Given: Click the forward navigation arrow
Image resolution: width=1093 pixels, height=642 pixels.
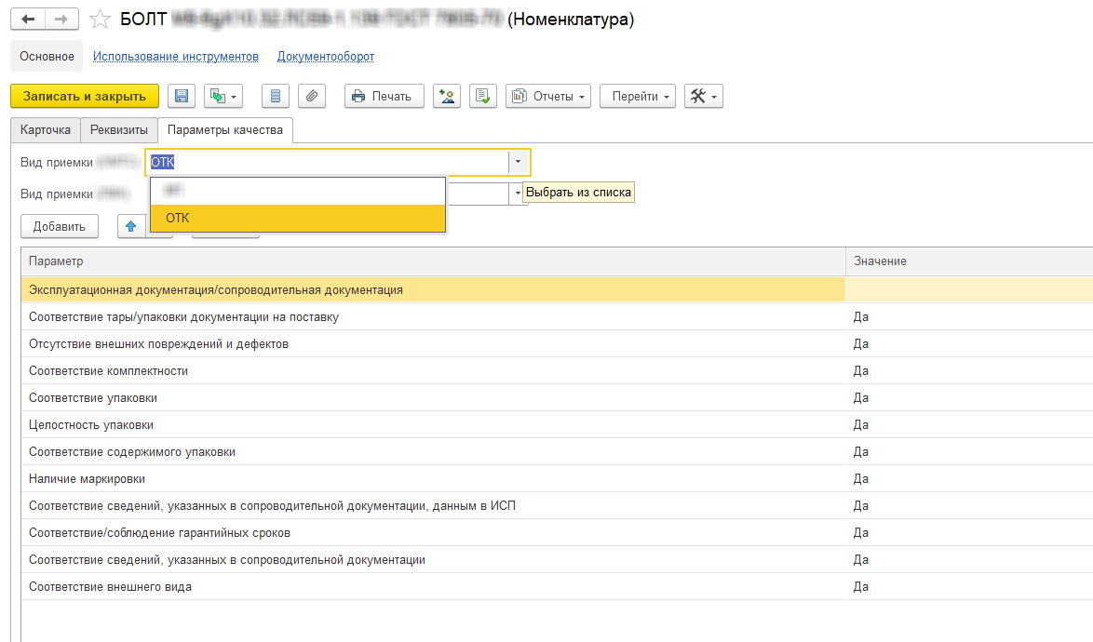Looking at the screenshot, I should click(x=61, y=20).
